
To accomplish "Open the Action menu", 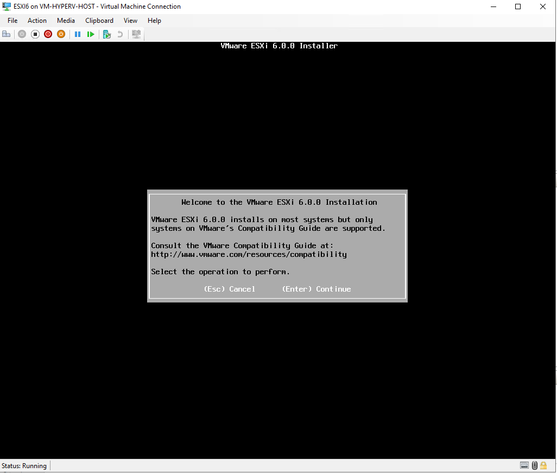I will tap(37, 21).
